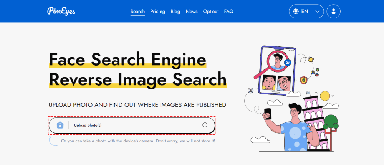
Task: Expand the EN language dropdown
Action: [306, 11]
